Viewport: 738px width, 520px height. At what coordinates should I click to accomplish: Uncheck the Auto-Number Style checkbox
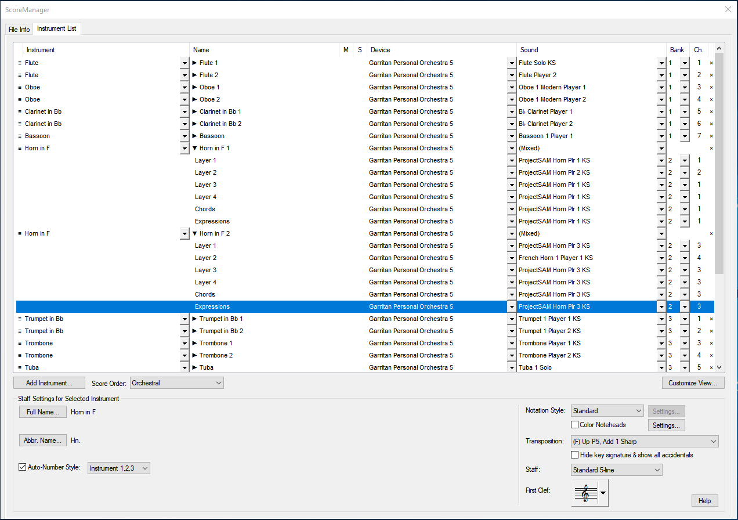coord(23,467)
